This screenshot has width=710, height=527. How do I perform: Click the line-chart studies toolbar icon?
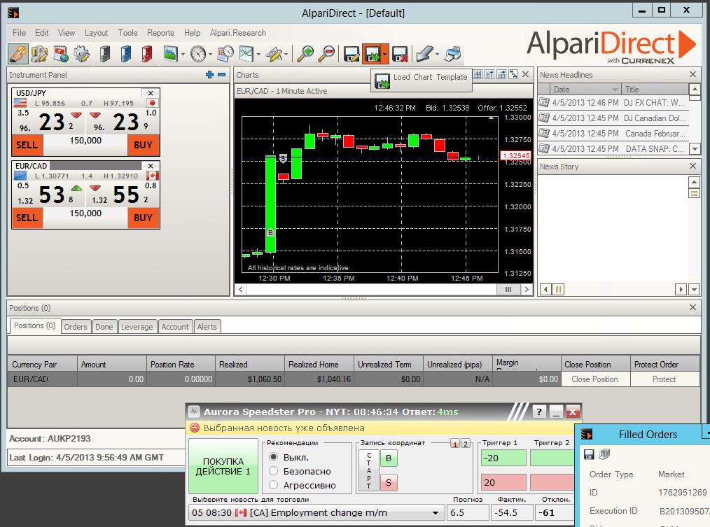coord(246,54)
